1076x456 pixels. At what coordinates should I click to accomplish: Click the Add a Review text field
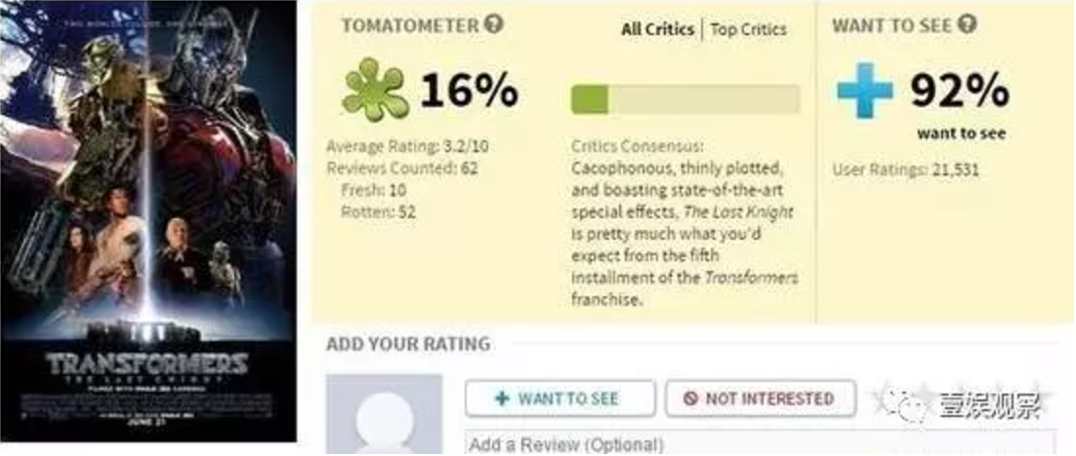[x=761, y=443]
